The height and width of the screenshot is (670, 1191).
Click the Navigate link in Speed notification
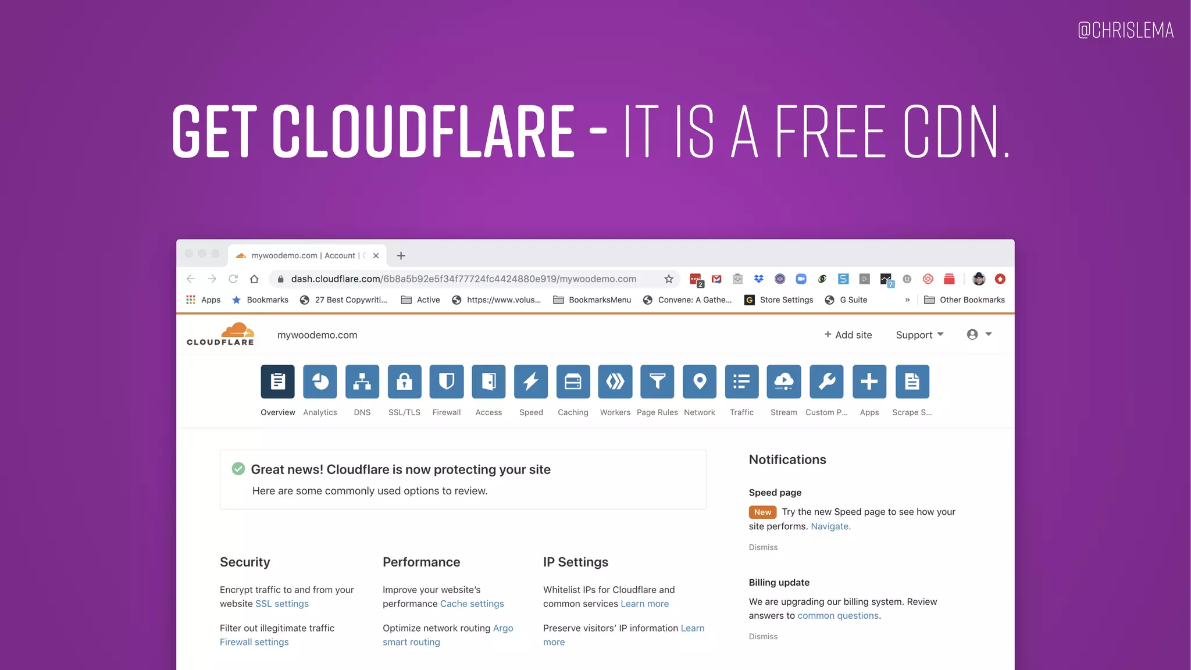coord(830,526)
